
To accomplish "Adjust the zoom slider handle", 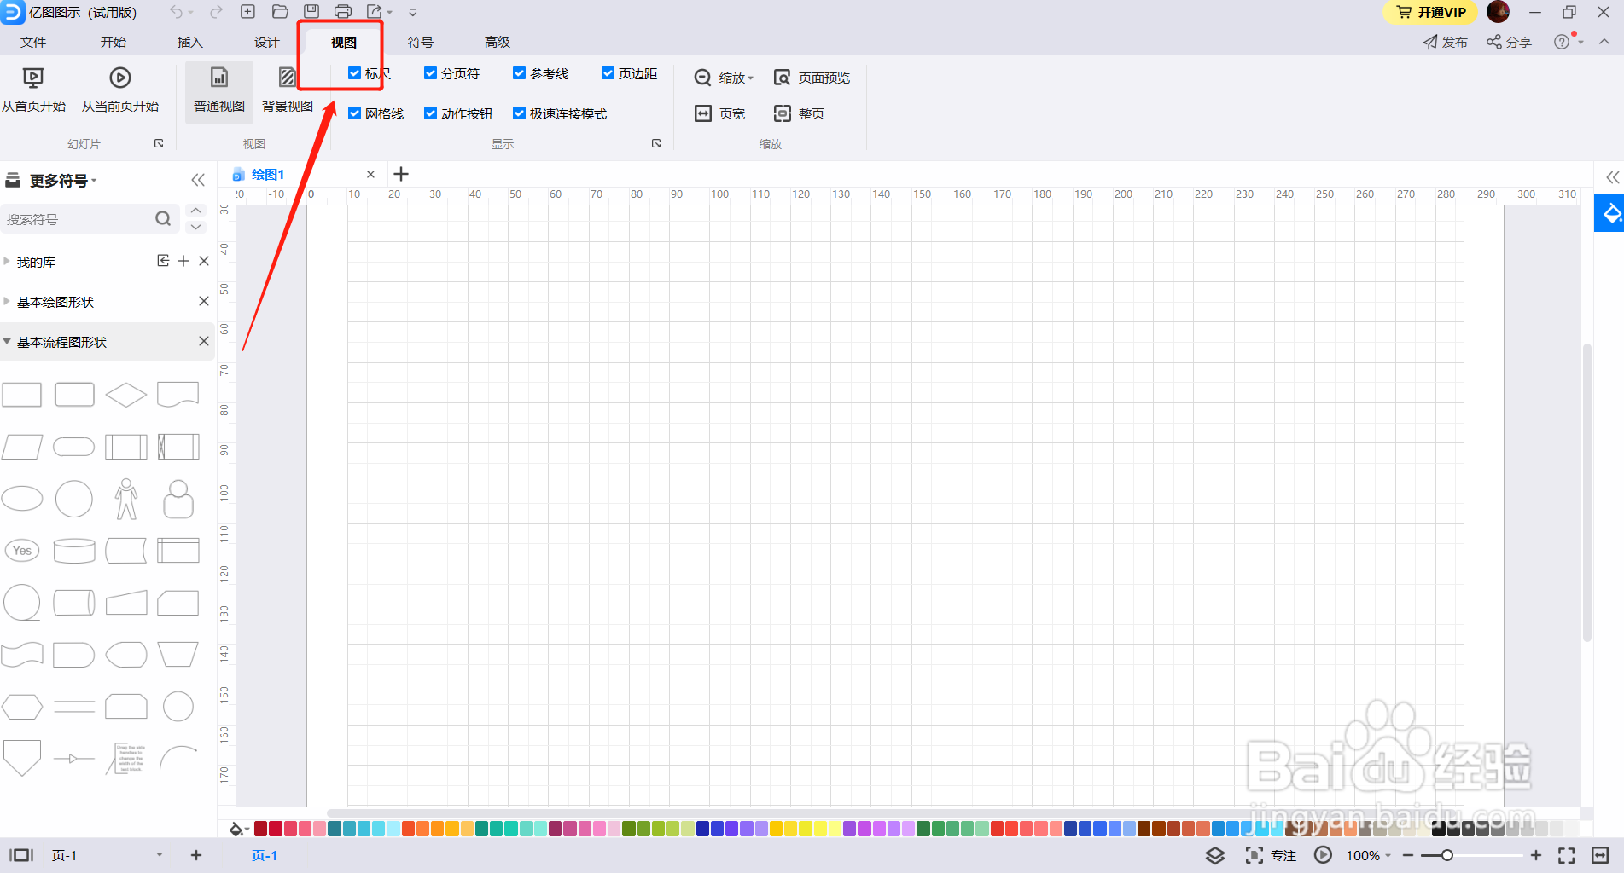I will click(1447, 855).
